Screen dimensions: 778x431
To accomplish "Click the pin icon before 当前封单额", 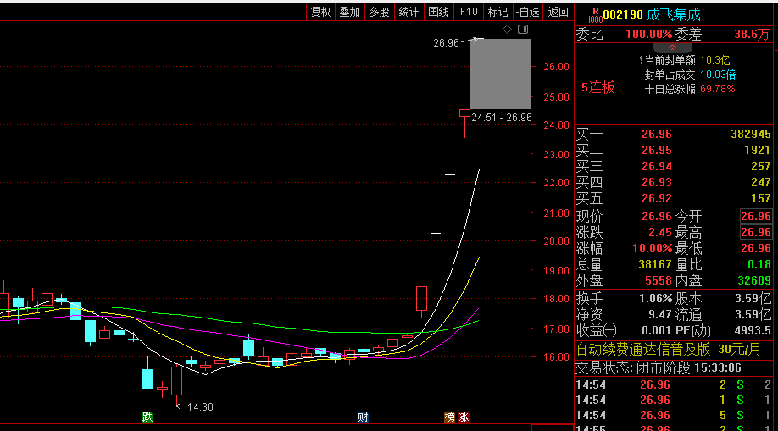I will 641,60.
